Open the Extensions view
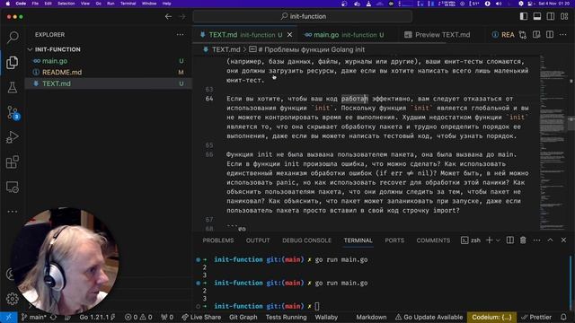Screen dimensions: 575x323 coord(13,161)
